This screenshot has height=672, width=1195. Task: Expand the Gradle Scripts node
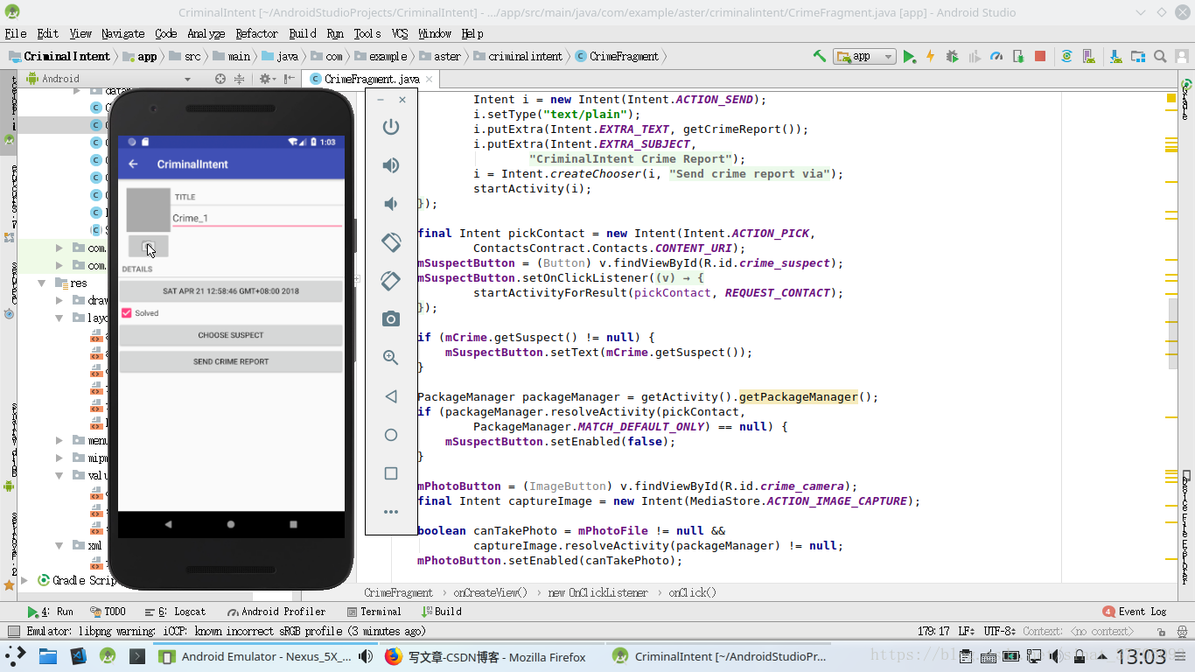coord(24,580)
